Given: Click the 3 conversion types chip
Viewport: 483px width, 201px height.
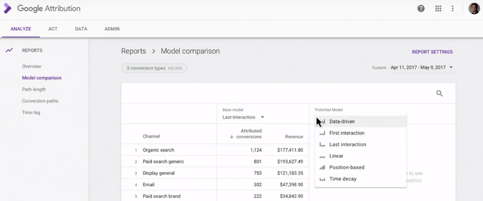Looking at the screenshot, I should coord(154,68).
